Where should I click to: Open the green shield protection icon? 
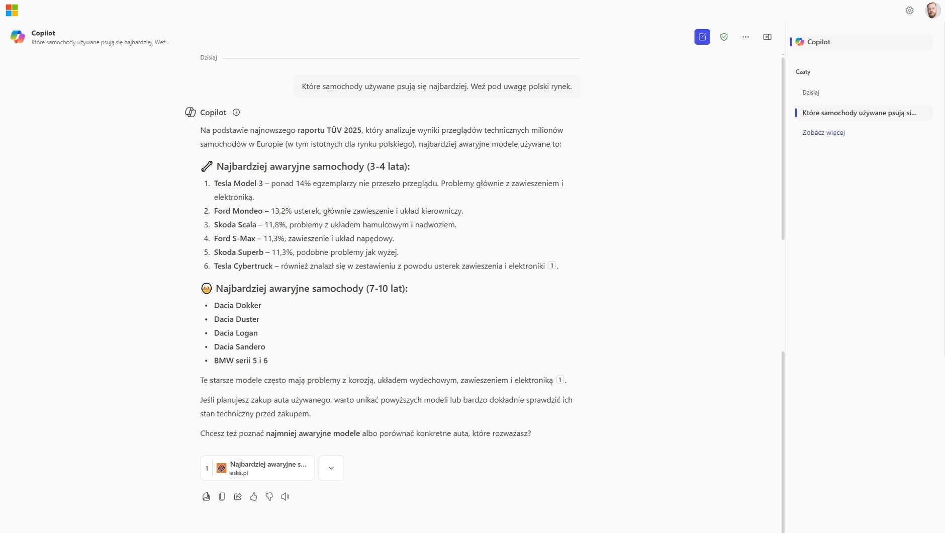pyautogui.click(x=724, y=37)
